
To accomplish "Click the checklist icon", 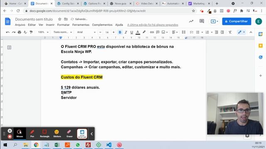I will pyautogui.click(x=192, y=32).
